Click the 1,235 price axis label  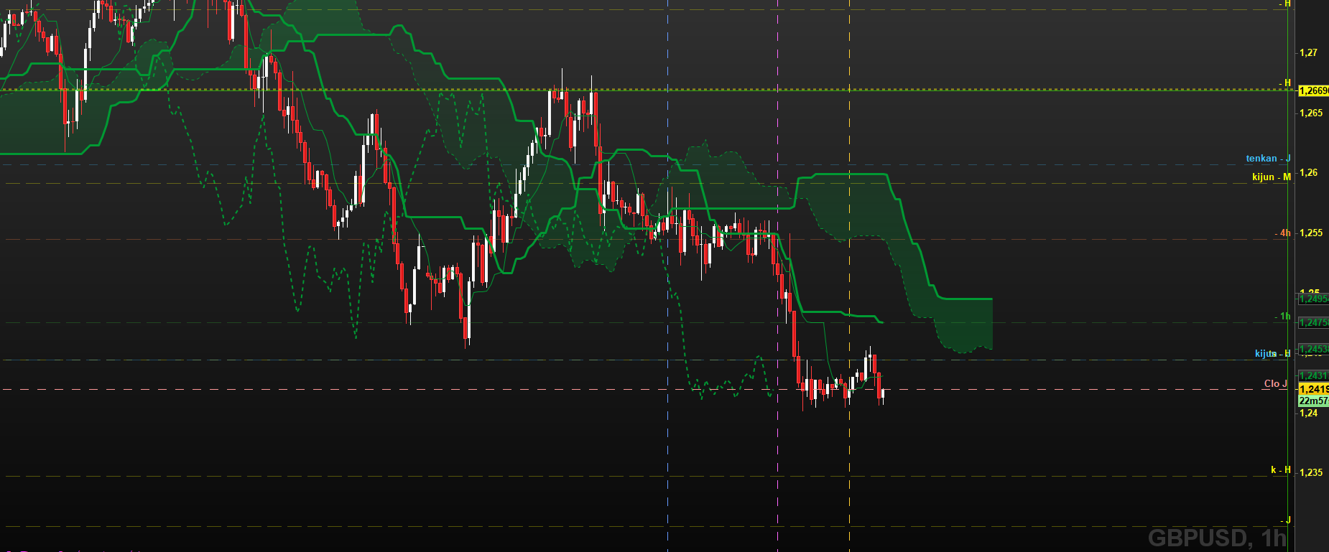point(1310,472)
